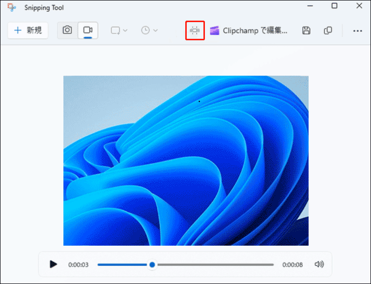Copy the recording with the copy icon
Screen dimensions: 371x284
coord(328,30)
